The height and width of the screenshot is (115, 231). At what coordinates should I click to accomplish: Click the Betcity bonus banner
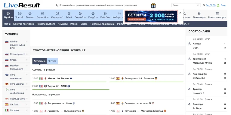[151, 17]
